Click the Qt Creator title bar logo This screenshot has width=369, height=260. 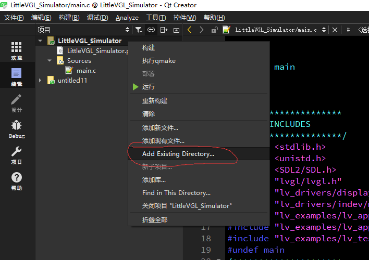[4, 5]
